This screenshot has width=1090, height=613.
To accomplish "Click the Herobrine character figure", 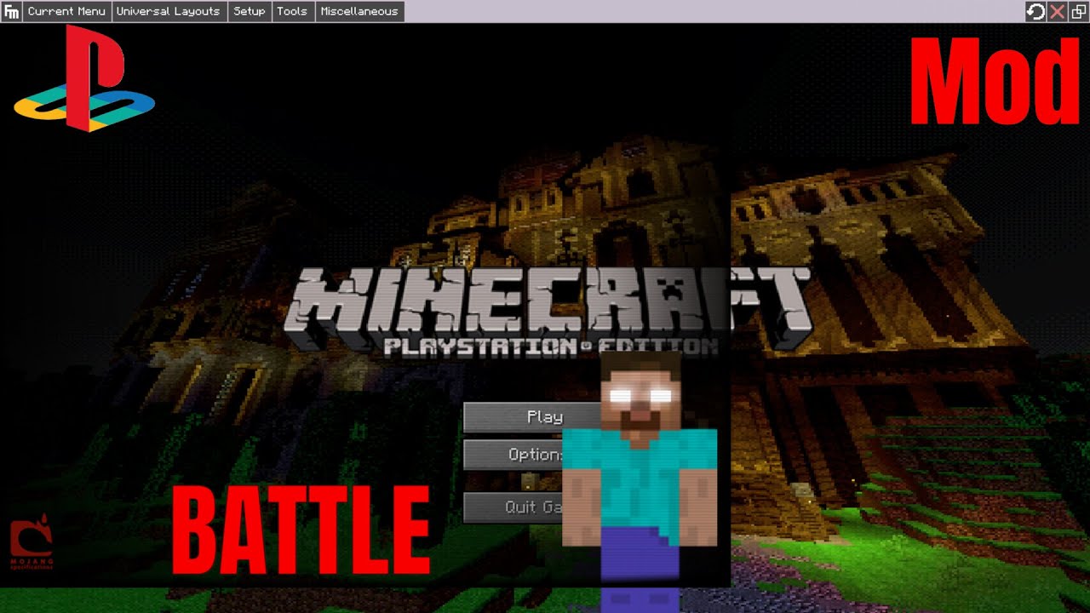I will point(640,481).
